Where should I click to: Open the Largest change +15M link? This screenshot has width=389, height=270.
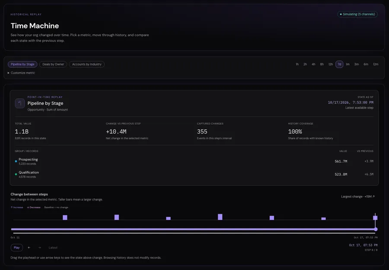click(358, 197)
